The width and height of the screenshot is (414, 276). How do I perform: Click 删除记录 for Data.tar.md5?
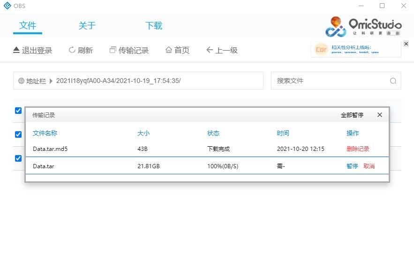click(358, 149)
